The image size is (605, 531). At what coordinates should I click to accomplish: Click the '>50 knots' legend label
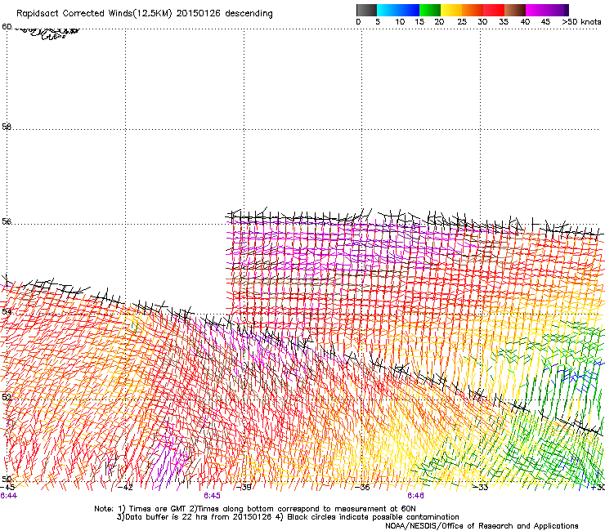pos(581,22)
